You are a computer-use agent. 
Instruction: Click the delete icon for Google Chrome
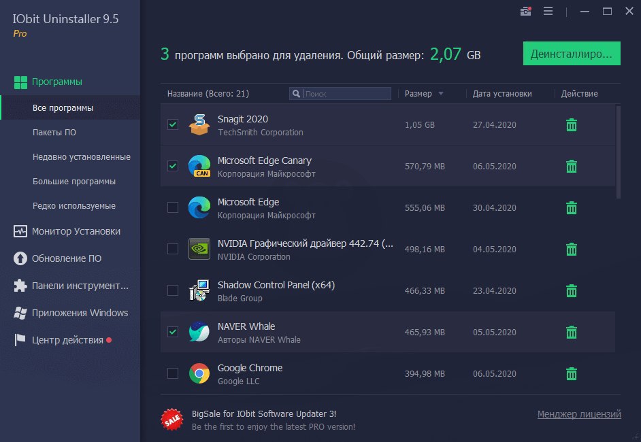tap(572, 373)
